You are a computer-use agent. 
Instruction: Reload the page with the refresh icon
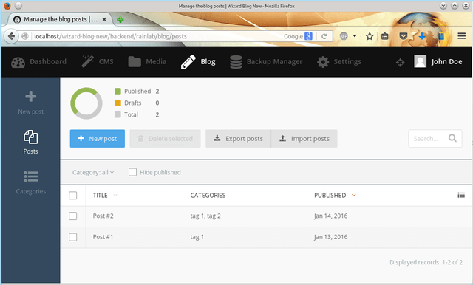324,36
